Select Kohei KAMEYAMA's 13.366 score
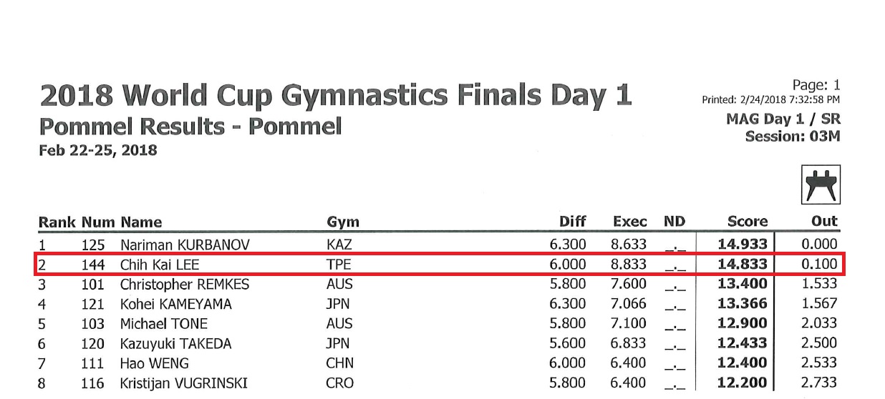The image size is (885, 399). [x=743, y=305]
